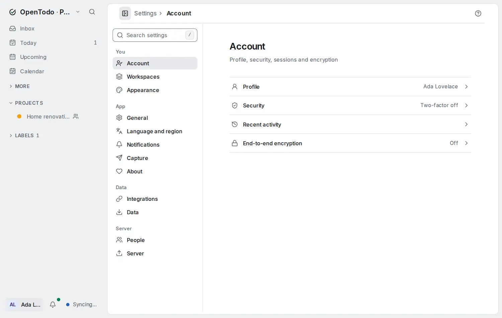502x318 pixels.
Task: Open People server settings
Action: [x=155, y=240]
